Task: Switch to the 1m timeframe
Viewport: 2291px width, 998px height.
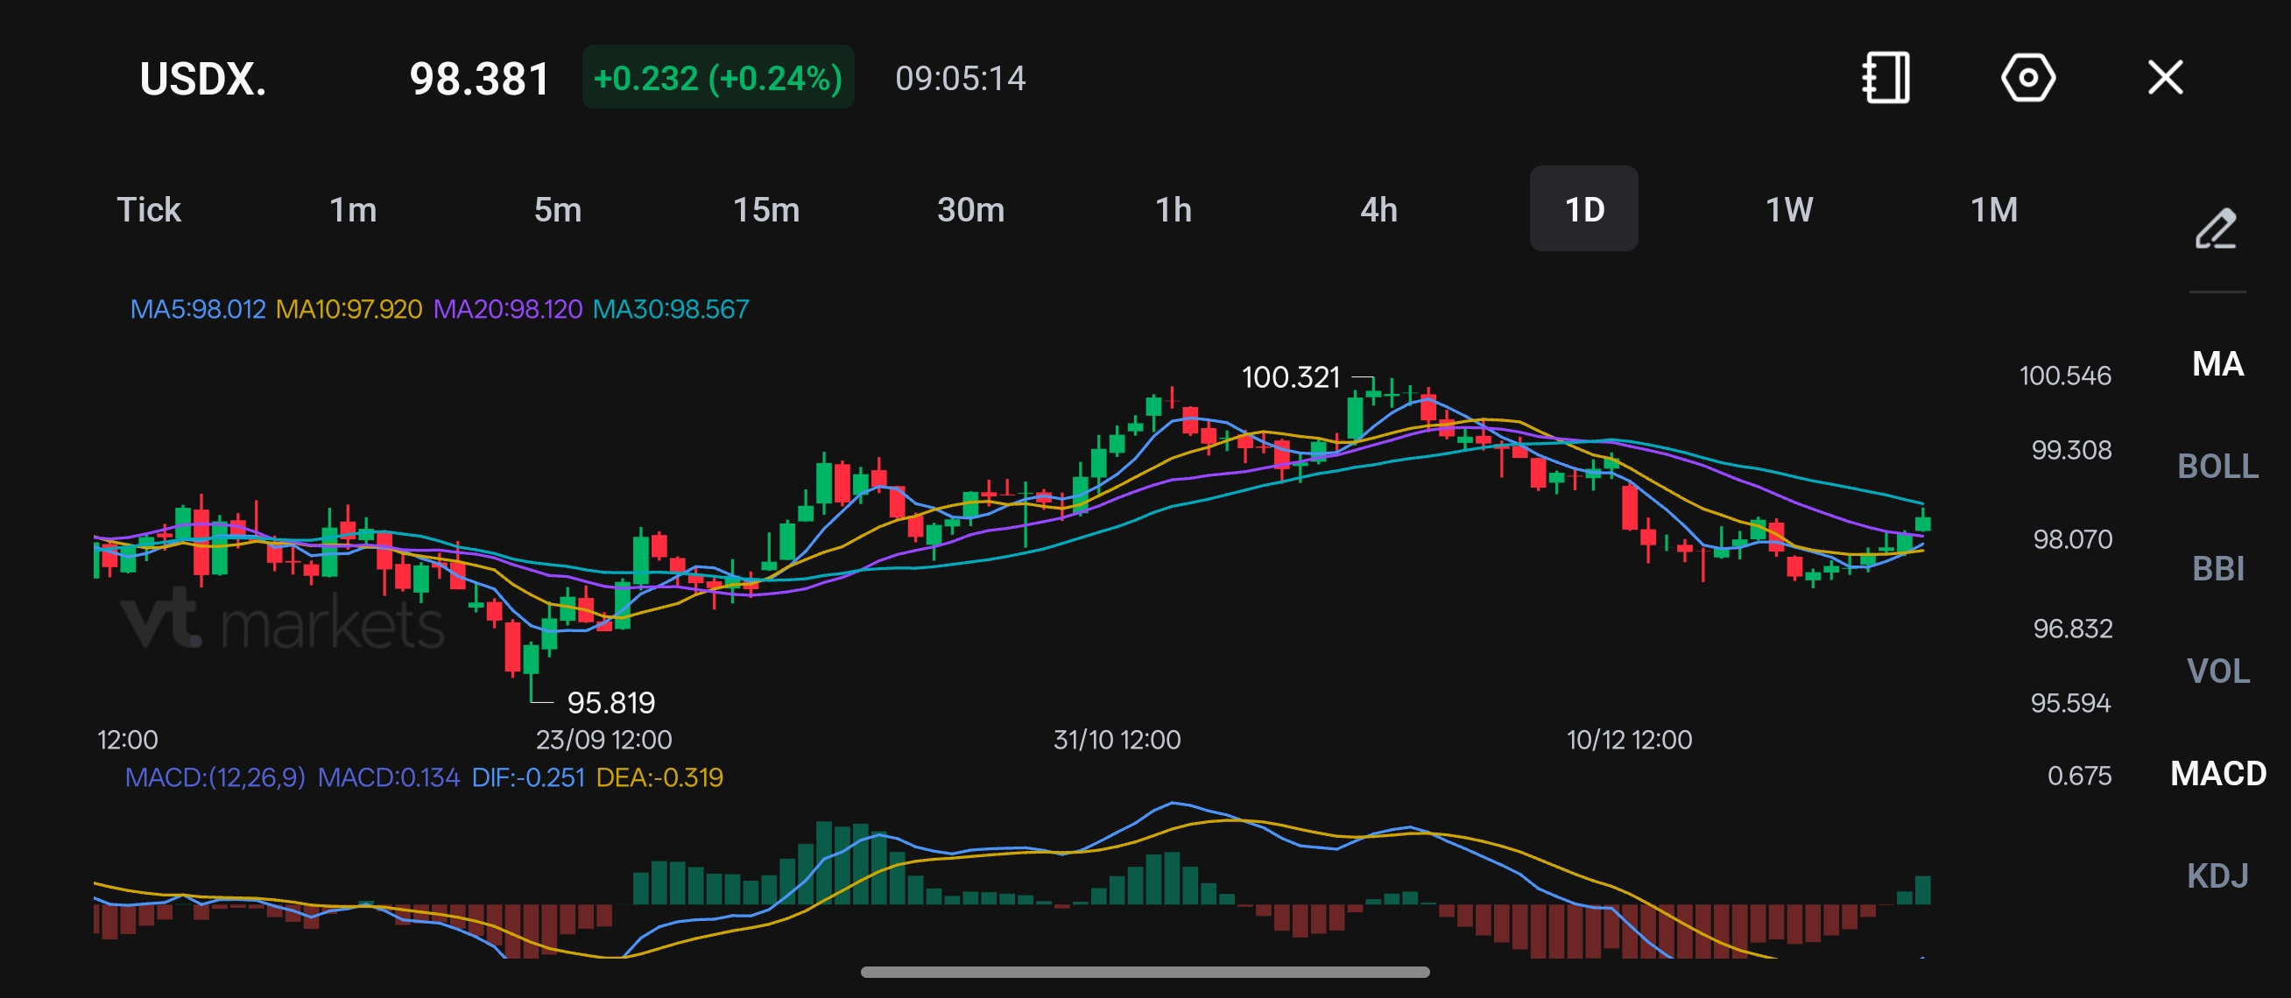Action: pyautogui.click(x=353, y=210)
